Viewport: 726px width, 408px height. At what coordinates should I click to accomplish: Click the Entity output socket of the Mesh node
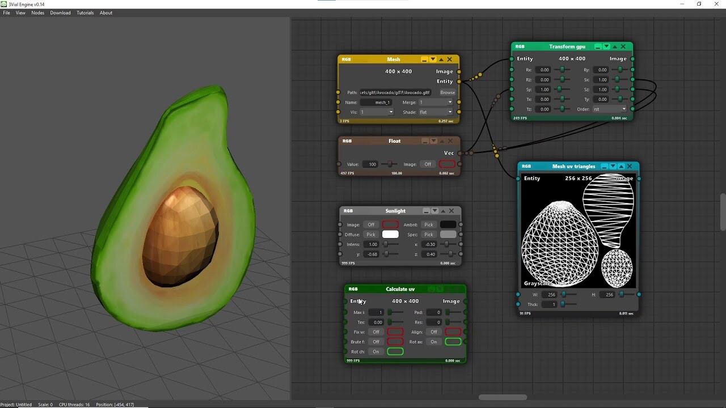coord(459,81)
